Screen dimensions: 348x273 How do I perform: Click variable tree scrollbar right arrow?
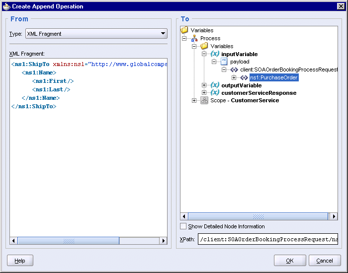pos(334,216)
